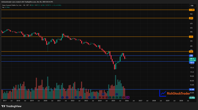Open the green earnings marker near October 2024
Image resolution: width=198 pixels, height=110 pixels.
click(110, 97)
